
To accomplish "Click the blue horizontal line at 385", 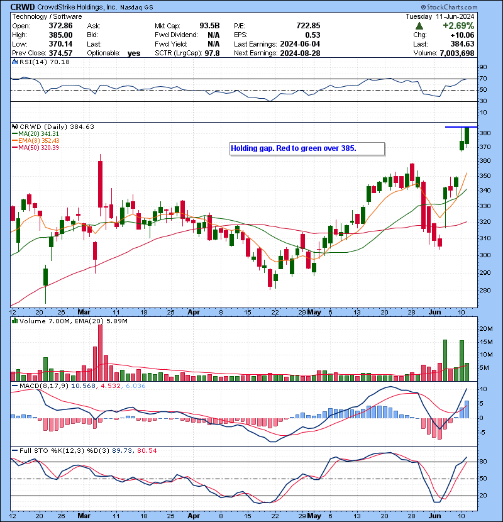I will point(462,127).
